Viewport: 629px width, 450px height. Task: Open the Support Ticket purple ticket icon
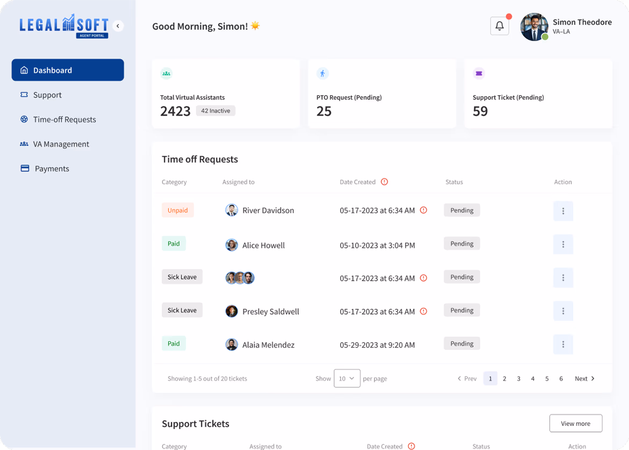tap(479, 73)
